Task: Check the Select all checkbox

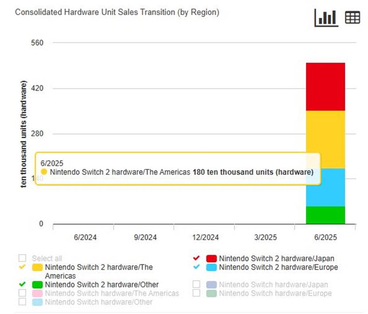Action: click(22, 258)
